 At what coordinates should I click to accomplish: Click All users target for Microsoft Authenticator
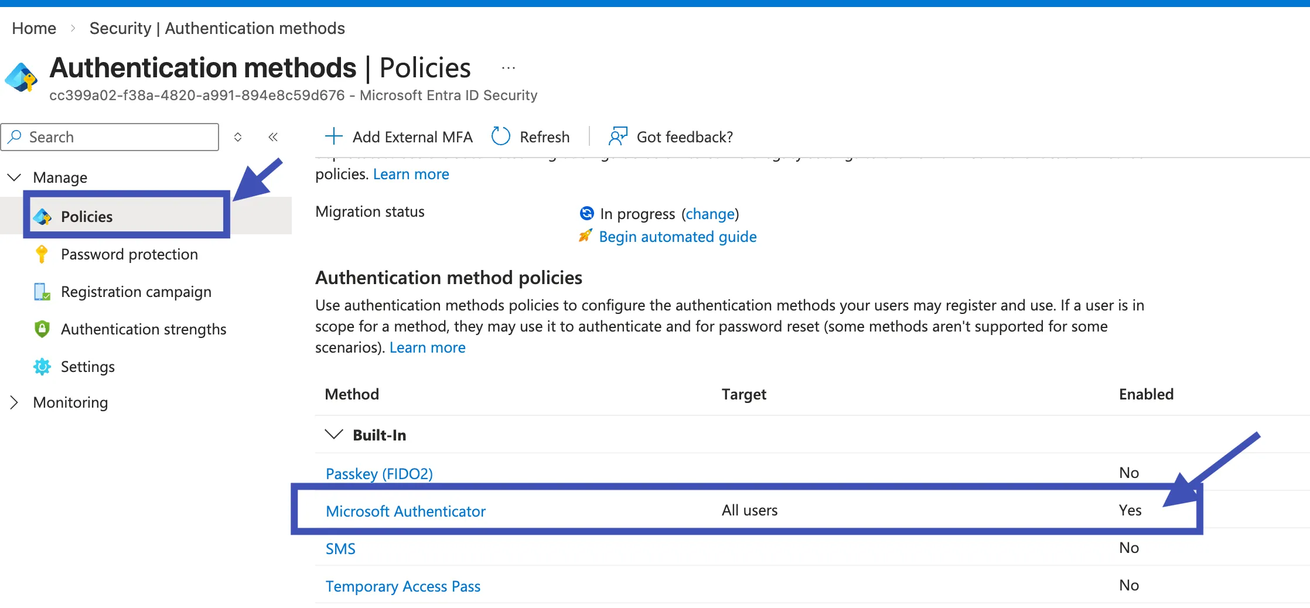pos(749,510)
